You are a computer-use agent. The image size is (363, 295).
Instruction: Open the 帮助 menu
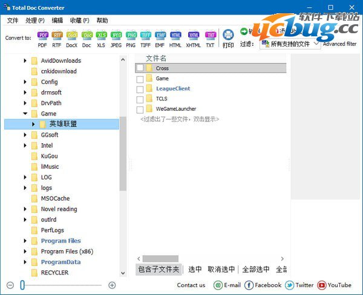click(x=102, y=21)
